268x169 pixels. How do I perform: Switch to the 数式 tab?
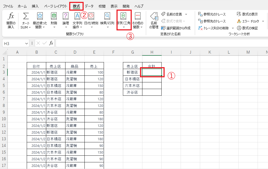76,6
